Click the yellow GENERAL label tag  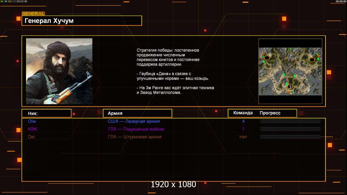(x=33, y=13)
